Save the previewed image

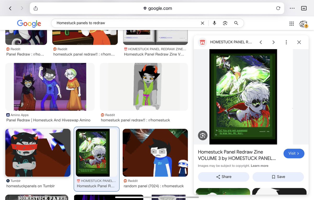pyautogui.click(x=278, y=177)
